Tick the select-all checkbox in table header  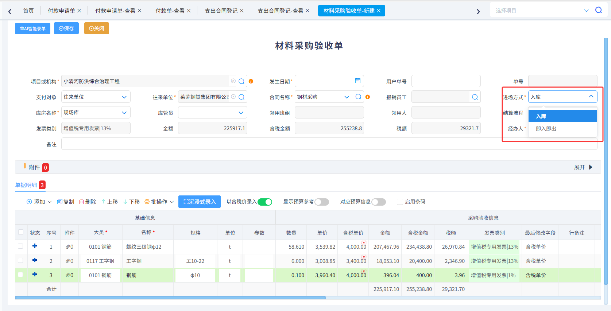(21, 232)
